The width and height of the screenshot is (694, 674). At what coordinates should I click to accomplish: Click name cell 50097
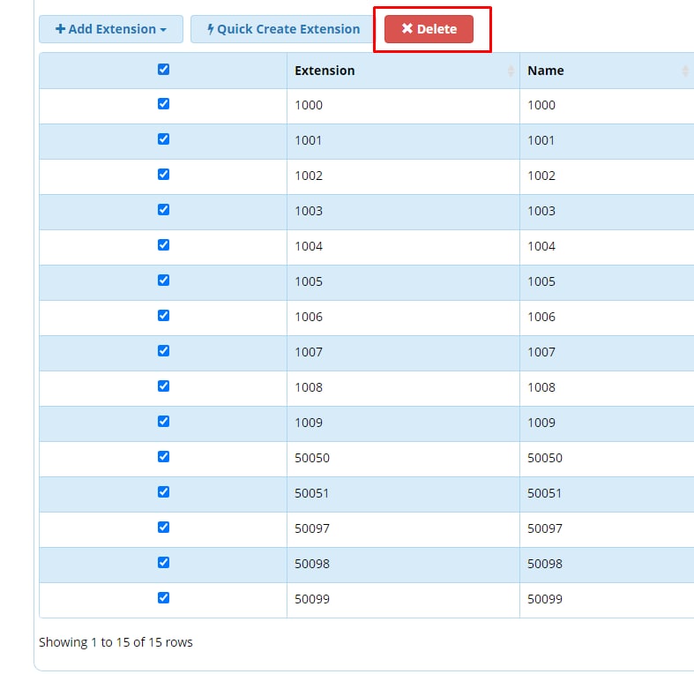tap(607, 529)
